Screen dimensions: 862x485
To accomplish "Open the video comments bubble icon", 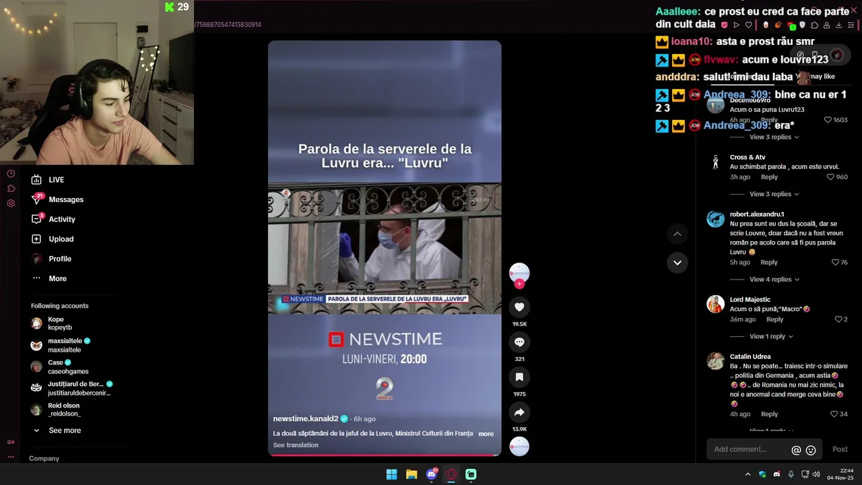I will [519, 342].
